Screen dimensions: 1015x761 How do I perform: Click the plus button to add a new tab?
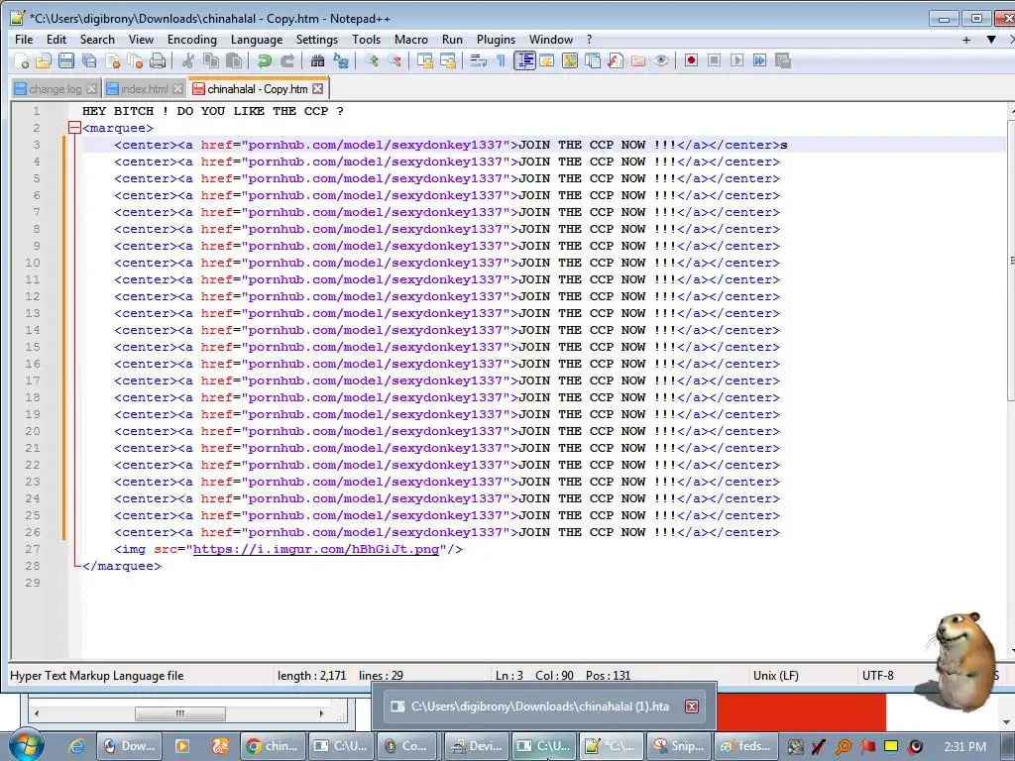pos(966,40)
